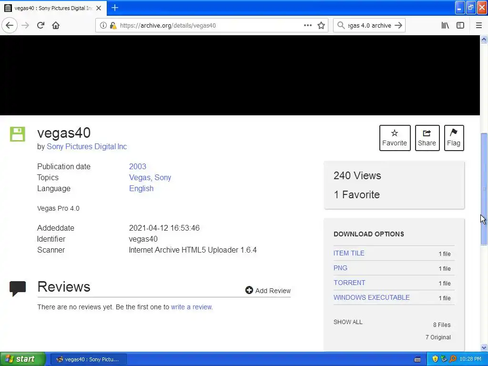
Task: Click the Reviews speech bubble icon
Action: tap(18, 288)
